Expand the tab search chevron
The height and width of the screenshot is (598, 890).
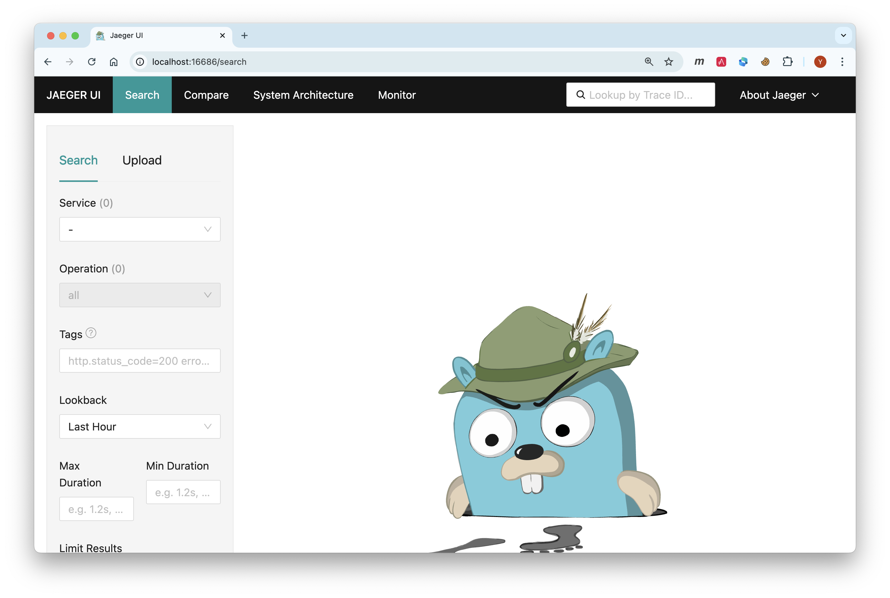coord(844,35)
